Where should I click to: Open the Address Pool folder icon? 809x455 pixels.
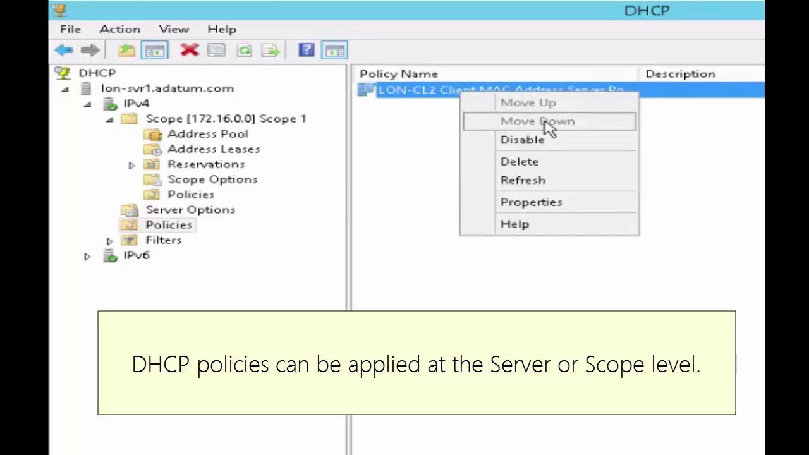[x=152, y=134]
